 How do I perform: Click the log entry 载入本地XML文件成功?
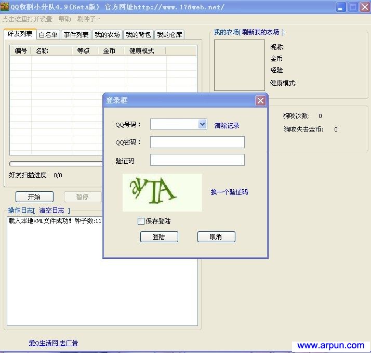pos(55,221)
